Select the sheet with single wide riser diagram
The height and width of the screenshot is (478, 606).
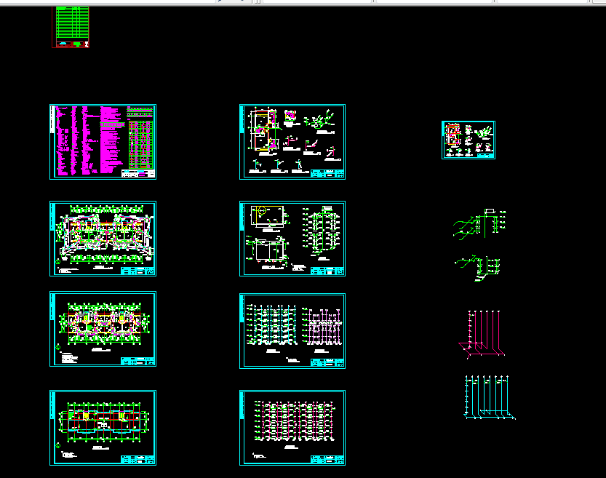(x=292, y=428)
